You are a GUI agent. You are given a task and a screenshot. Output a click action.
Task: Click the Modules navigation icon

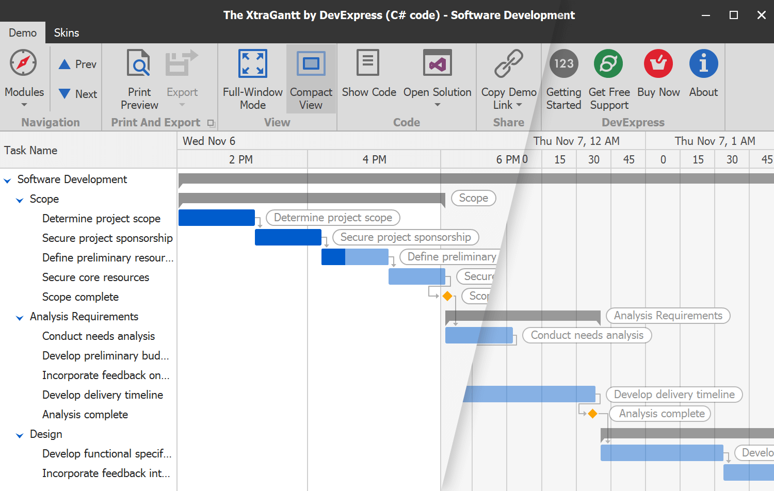tap(24, 62)
